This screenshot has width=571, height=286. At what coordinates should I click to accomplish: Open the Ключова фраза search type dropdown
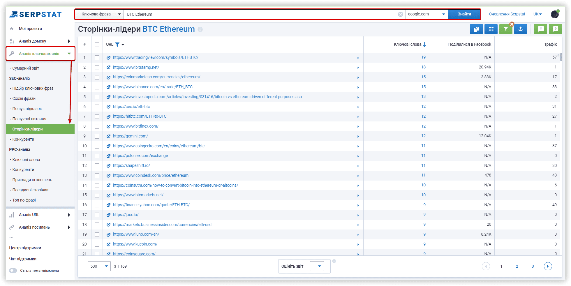pyautogui.click(x=100, y=14)
